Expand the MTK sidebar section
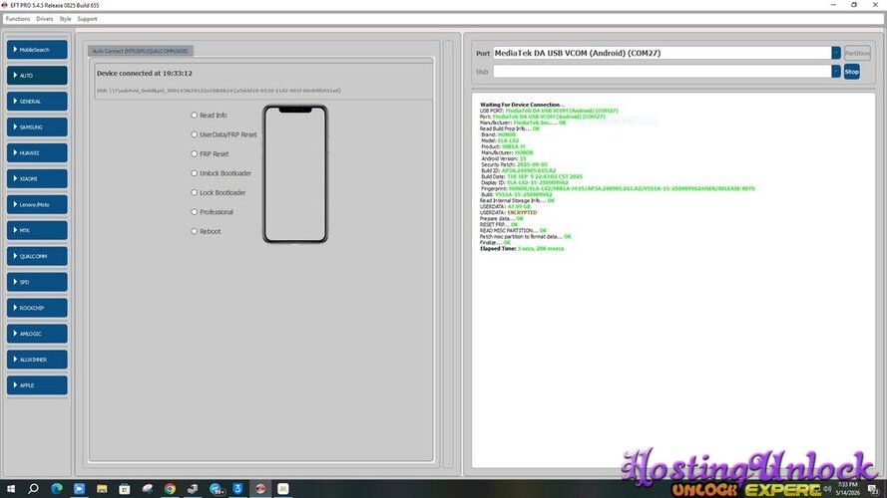The width and height of the screenshot is (887, 498). click(37, 230)
